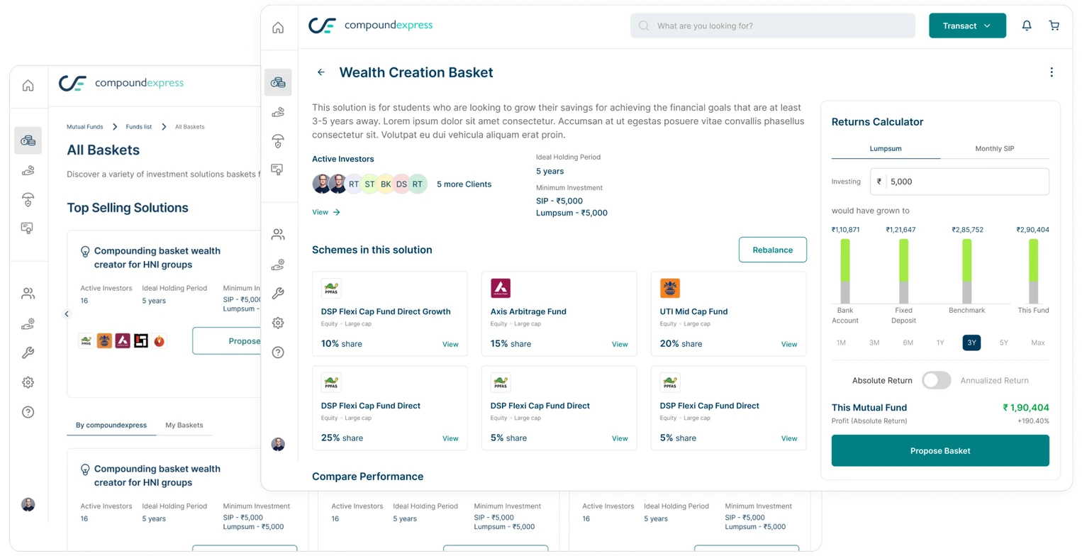Select 6M time period

[x=908, y=343]
